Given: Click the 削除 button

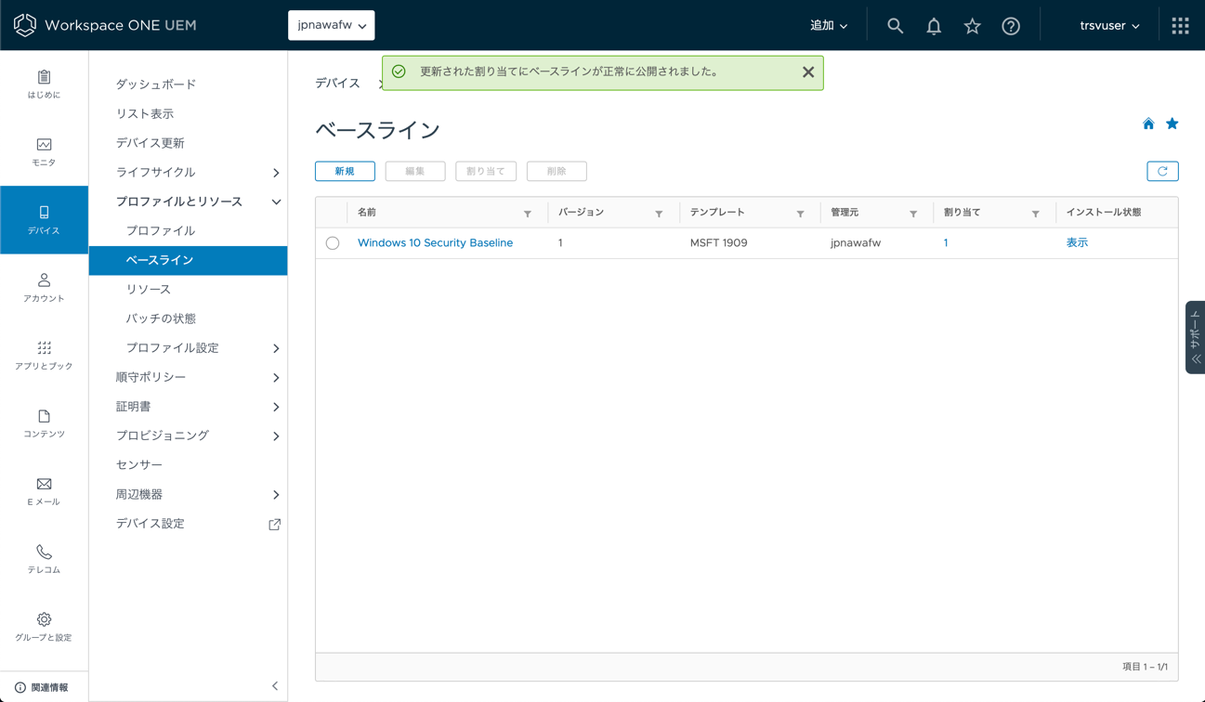Looking at the screenshot, I should (557, 171).
